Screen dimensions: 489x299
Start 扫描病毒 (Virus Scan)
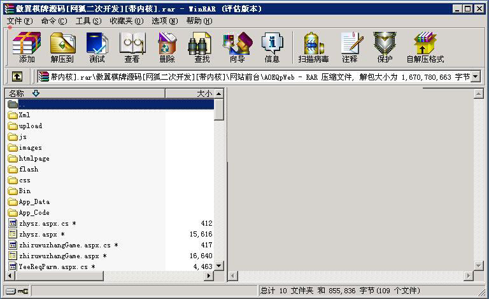313,48
